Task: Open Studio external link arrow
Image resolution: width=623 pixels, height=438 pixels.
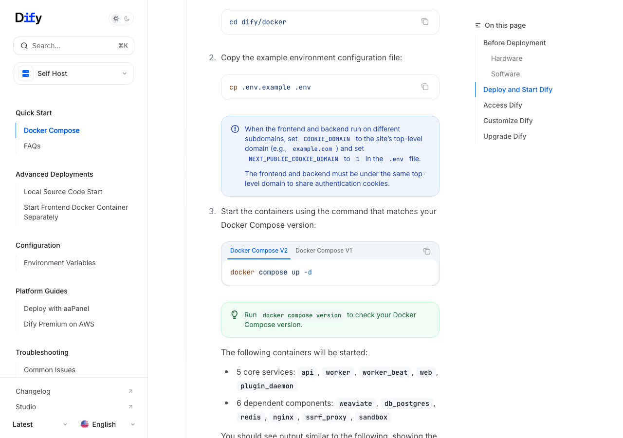Action: click(x=130, y=407)
